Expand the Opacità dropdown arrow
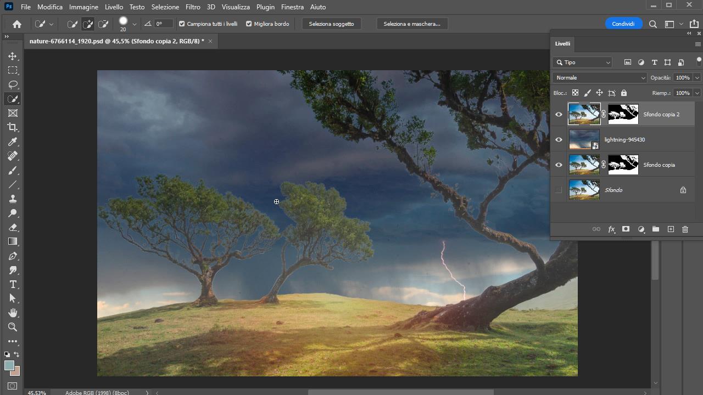The image size is (703, 395). pyautogui.click(x=697, y=78)
